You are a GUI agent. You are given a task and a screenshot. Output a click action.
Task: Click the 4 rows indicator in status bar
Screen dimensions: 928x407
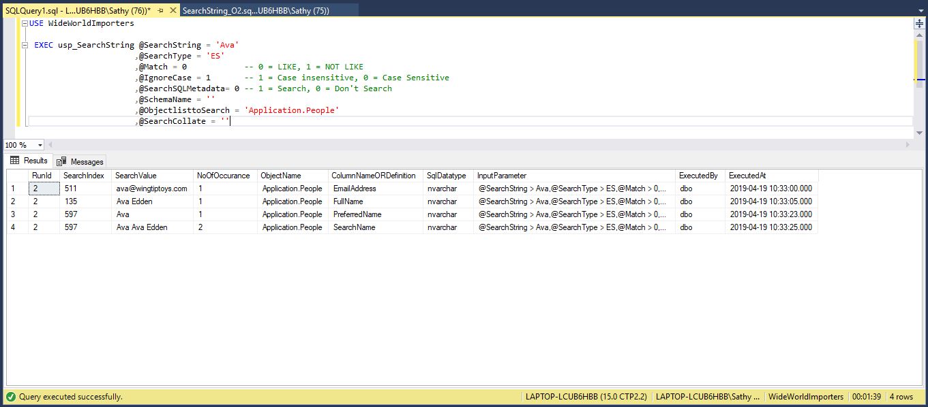click(901, 396)
